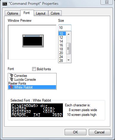The image size is (115, 140).
Task: Open the Colors tab
Action: pyautogui.click(x=55, y=13)
